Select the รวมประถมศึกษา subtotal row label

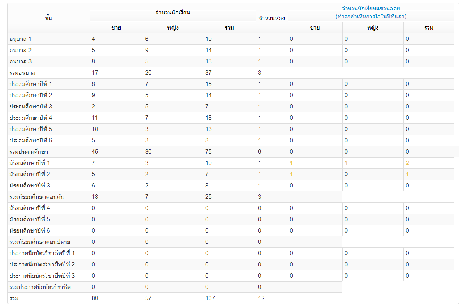pyautogui.click(x=29, y=152)
